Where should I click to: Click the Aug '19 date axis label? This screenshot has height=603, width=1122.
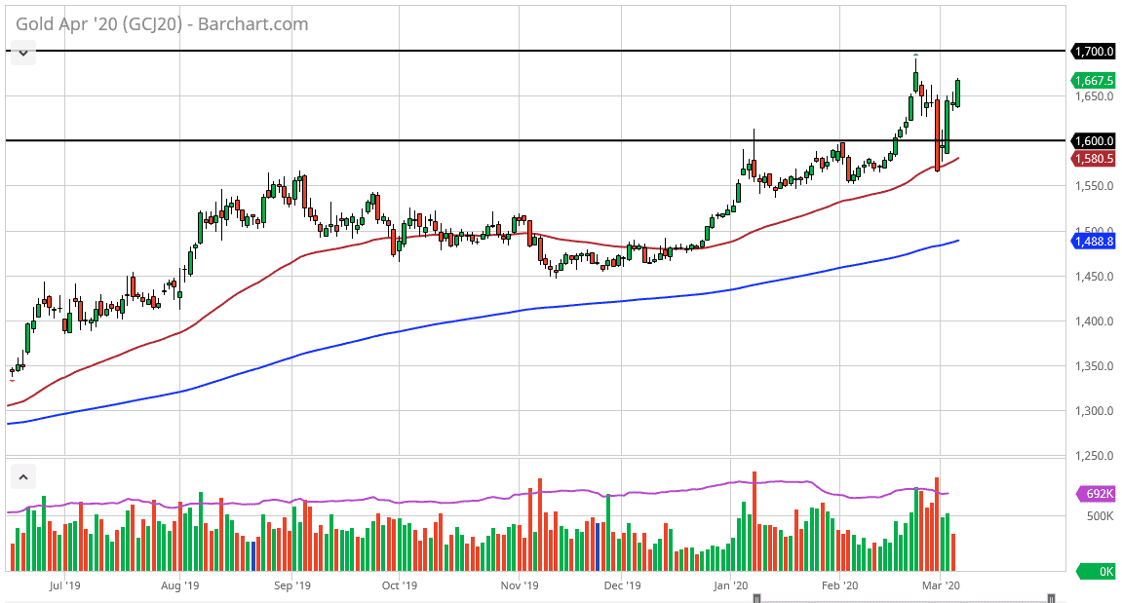tap(179, 585)
